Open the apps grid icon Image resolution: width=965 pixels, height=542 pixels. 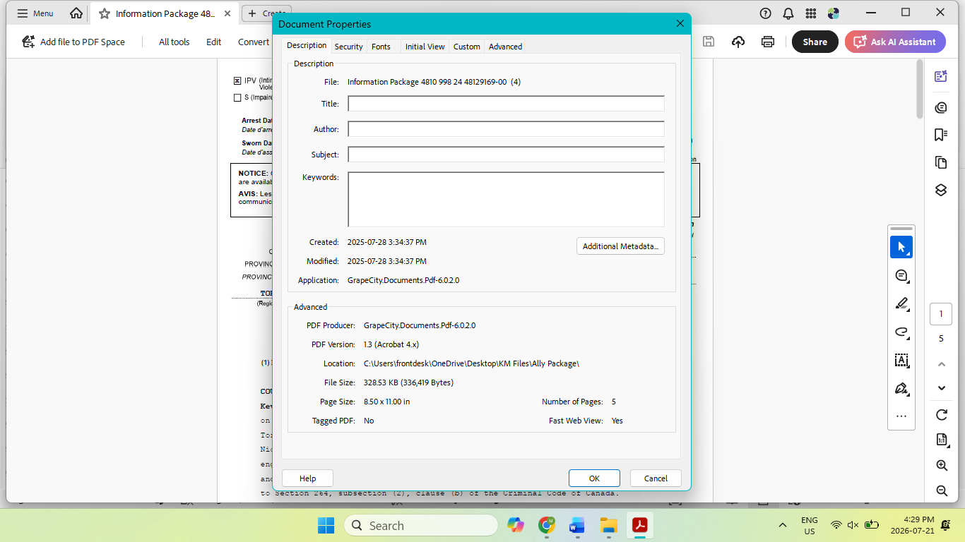pos(811,13)
